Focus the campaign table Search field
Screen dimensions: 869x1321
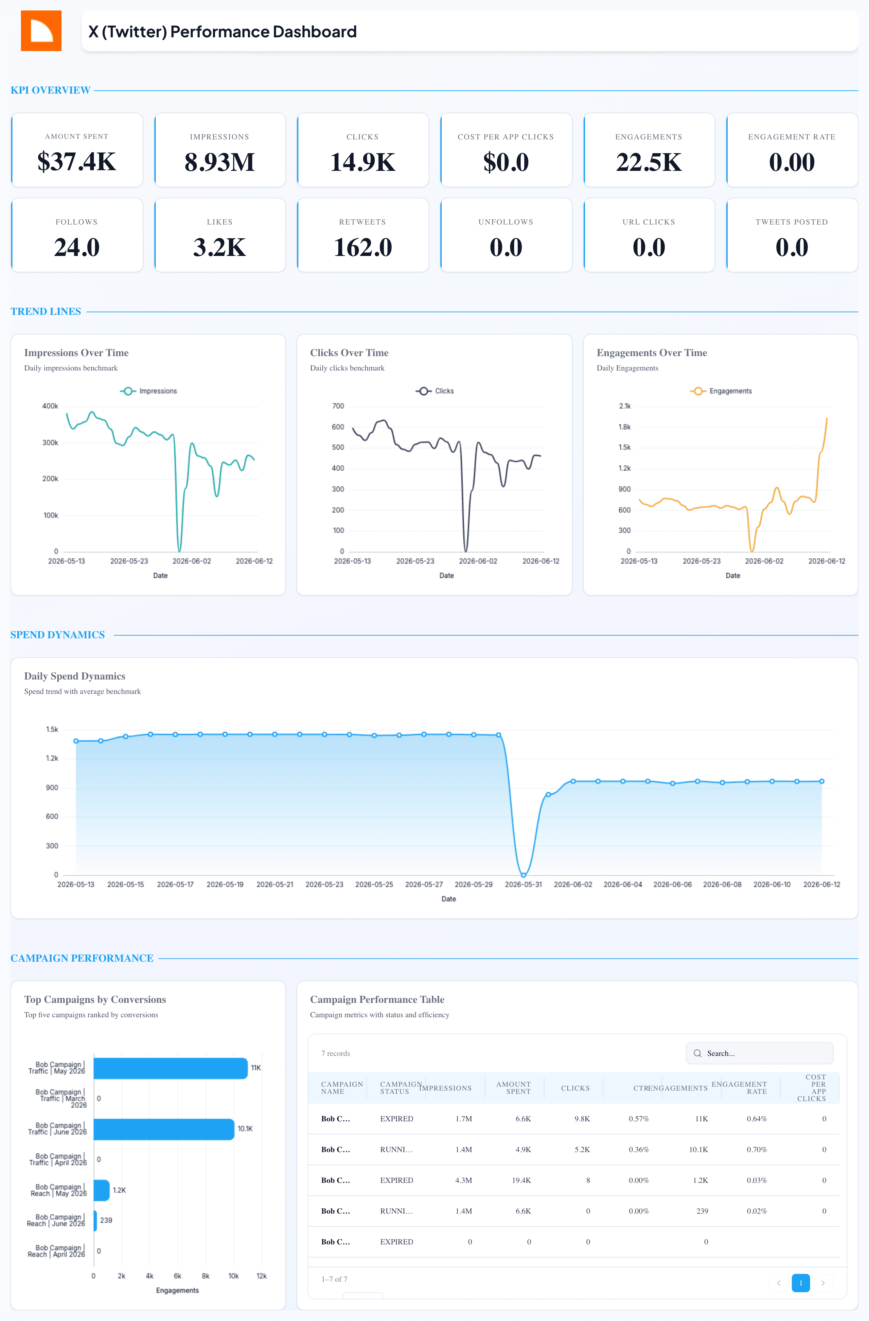coord(759,1053)
